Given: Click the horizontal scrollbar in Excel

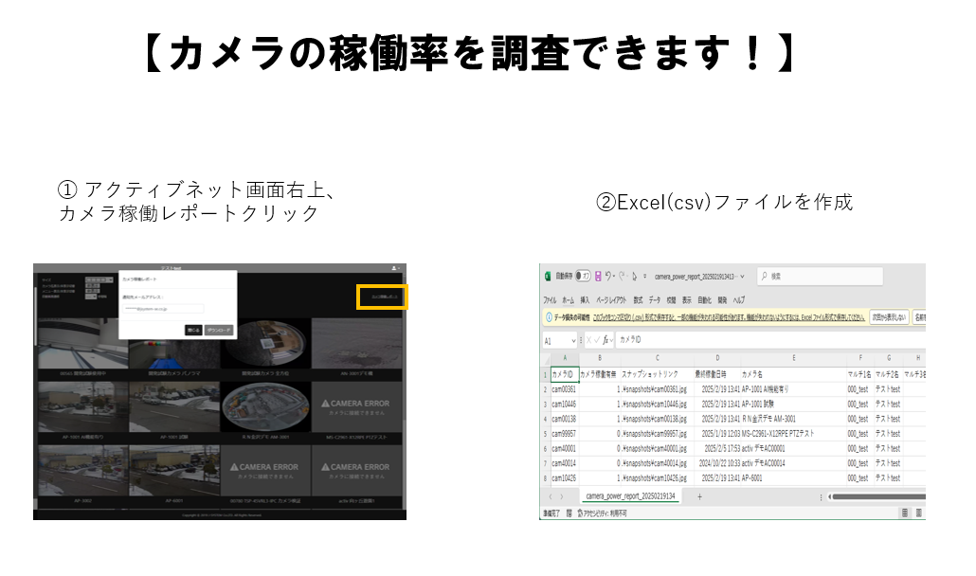Looking at the screenshot, I should tap(877, 497).
